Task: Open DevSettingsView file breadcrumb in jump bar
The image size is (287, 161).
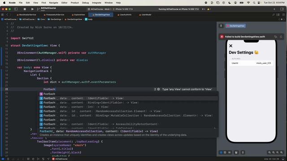Action: 73,19
